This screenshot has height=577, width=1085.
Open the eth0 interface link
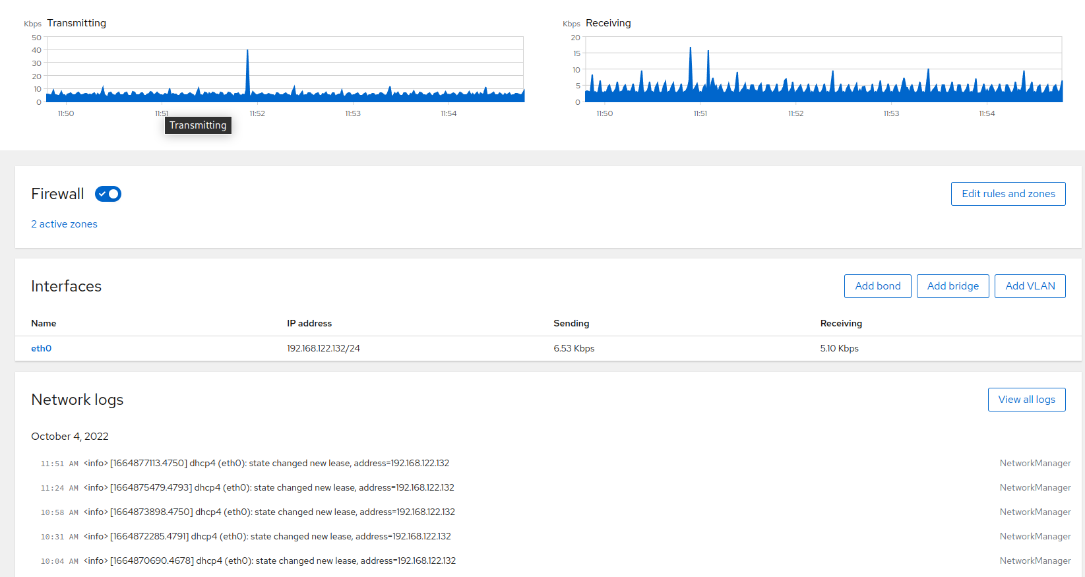41,348
